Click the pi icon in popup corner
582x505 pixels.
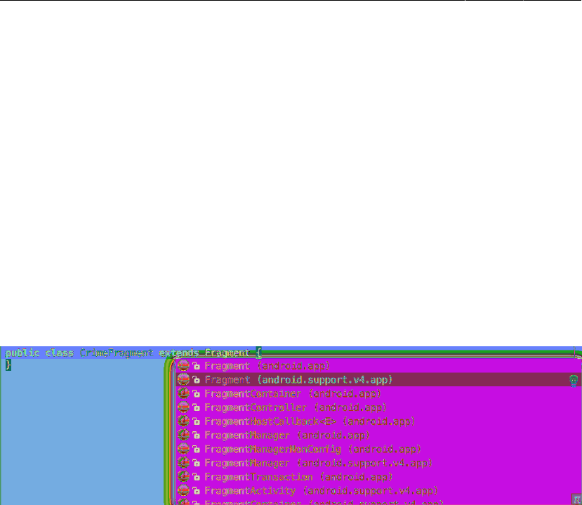576,500
